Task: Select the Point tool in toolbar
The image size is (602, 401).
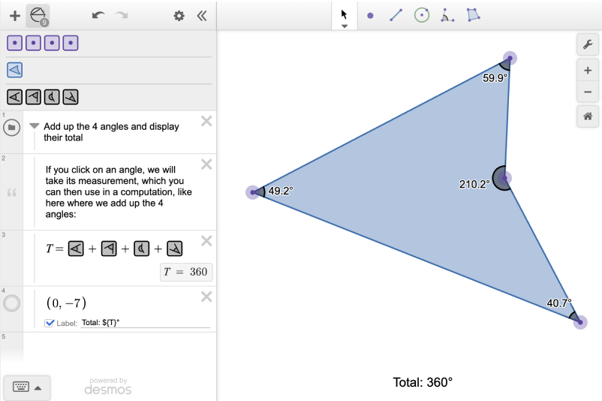Action: tap(370, 15)
